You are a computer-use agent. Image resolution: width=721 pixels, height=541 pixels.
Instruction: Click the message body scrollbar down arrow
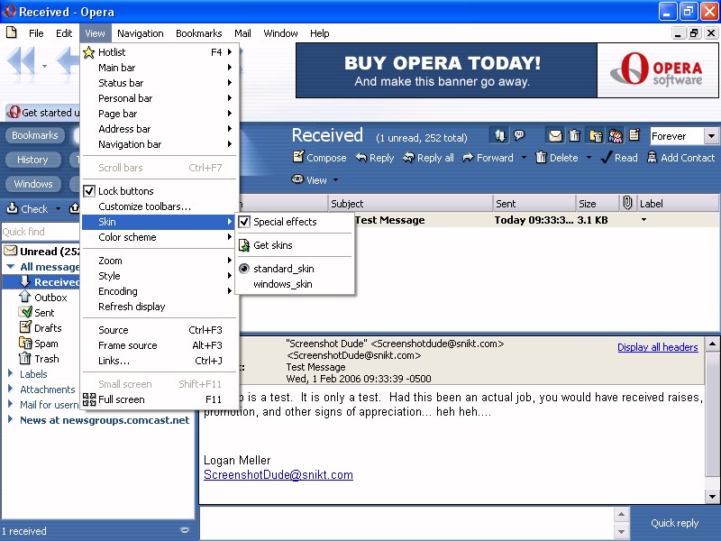[x=712, y=497]
